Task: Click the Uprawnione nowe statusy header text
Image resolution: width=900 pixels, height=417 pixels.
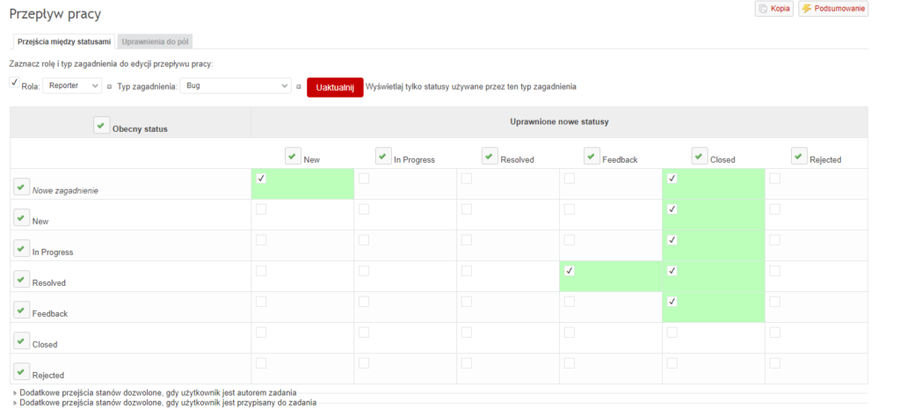Action: click(559, 121)
